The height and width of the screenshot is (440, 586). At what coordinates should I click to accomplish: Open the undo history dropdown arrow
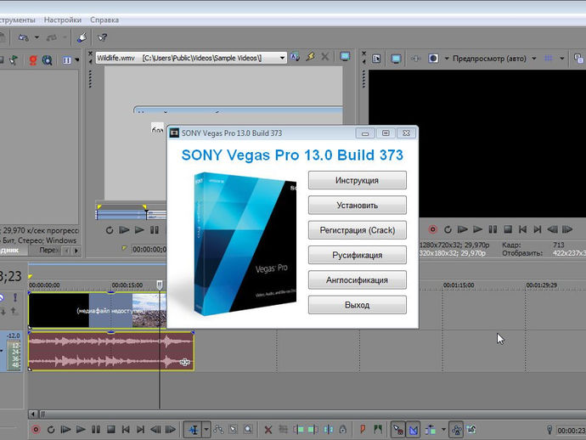(37, 37)
